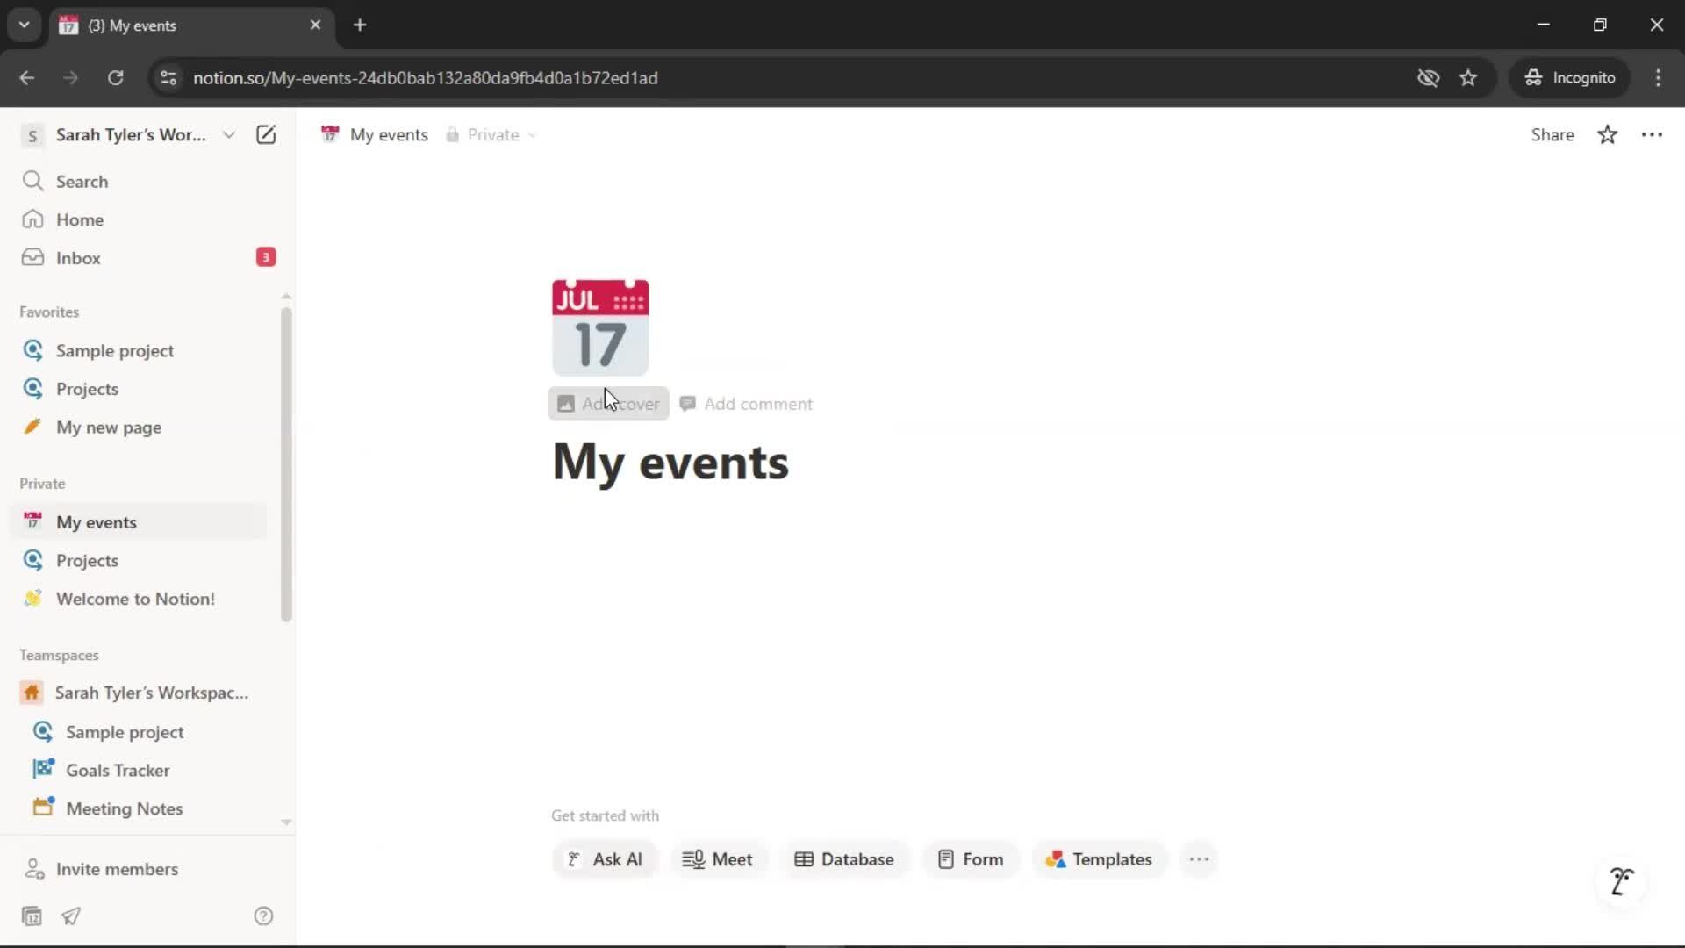This screenshot has width=1685, height=948.
Task: Start with Ask AI
Action: pos(605,859)
